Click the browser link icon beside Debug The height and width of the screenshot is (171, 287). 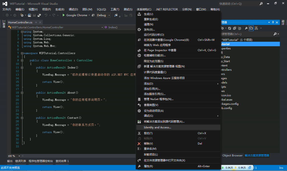93,15
